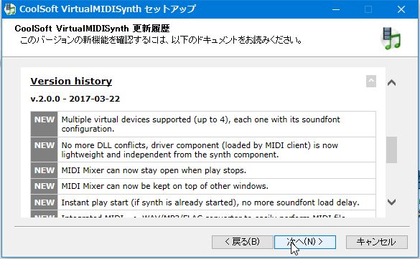Click the green music note header icon

click(x=391, y=39)
